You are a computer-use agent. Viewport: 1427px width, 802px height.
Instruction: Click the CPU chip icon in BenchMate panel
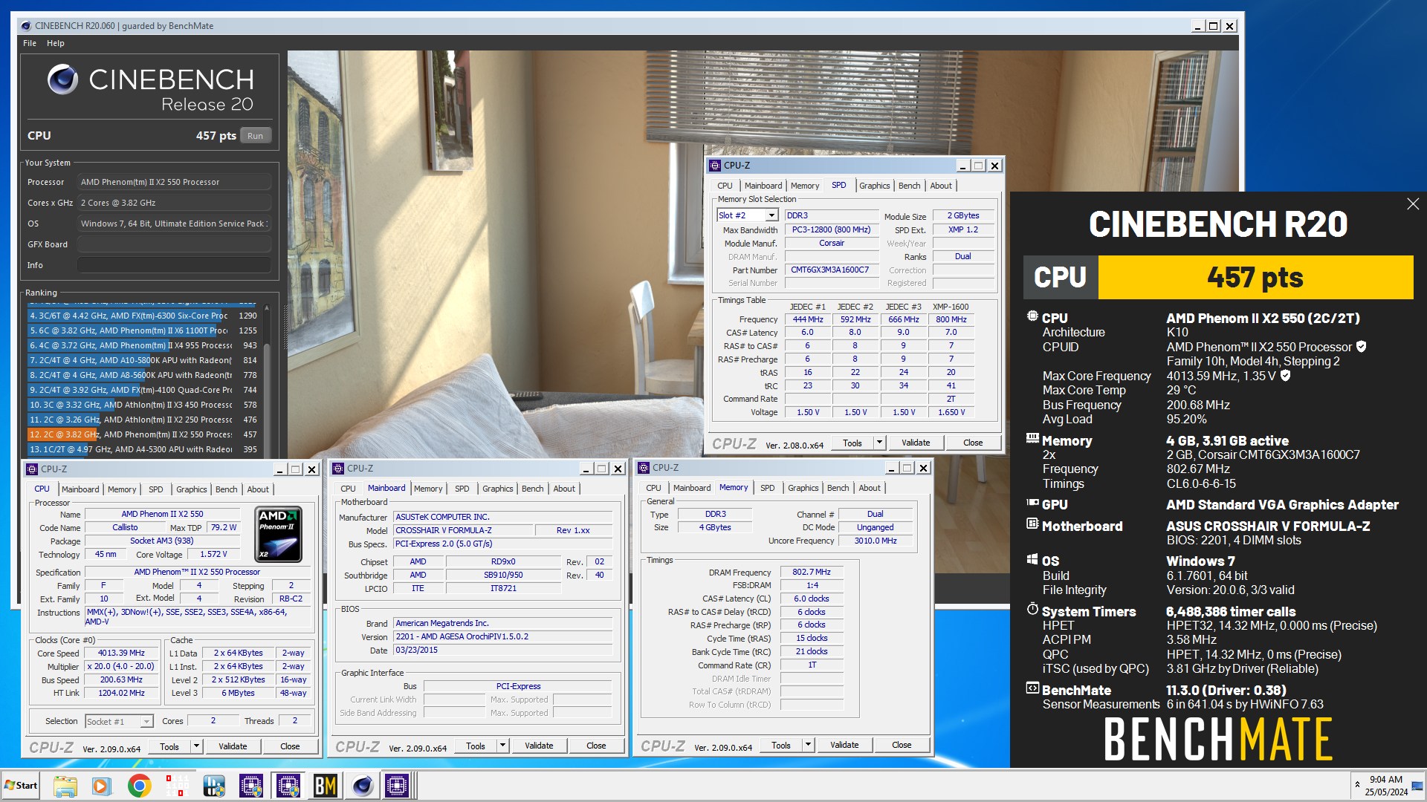(1032, 316)
